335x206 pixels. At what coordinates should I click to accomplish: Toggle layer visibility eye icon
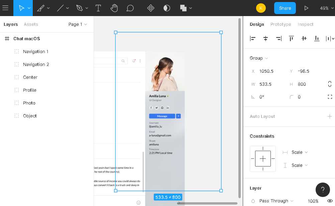330,201
